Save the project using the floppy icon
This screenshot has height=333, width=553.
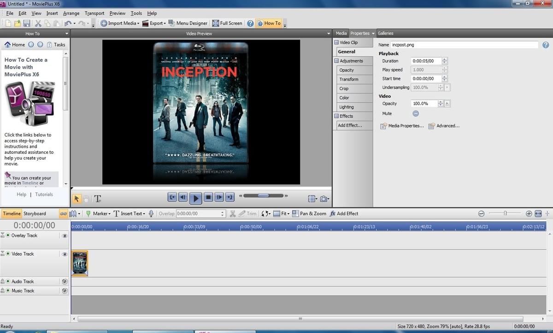pos(27,23)
